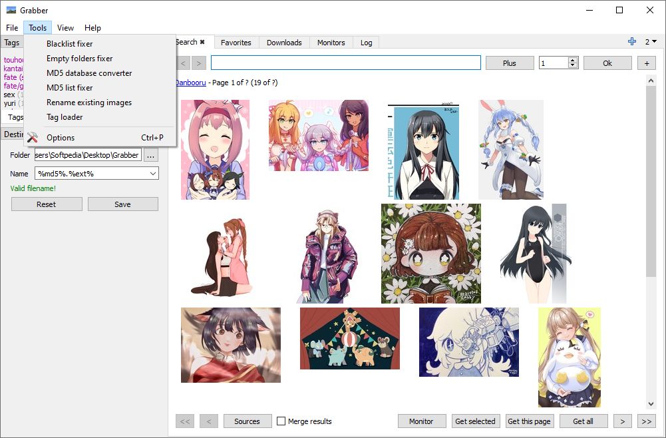Close the Search tab
Viewport: 666px width, 438px height.
pyautogui.click(x=202, y=42)
